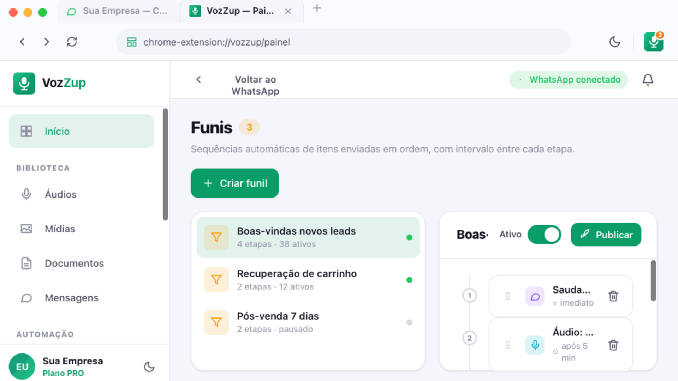Viewport: 678px width, 381px height.
Task: Go back in browser history
Action: (x=22, y=42)
